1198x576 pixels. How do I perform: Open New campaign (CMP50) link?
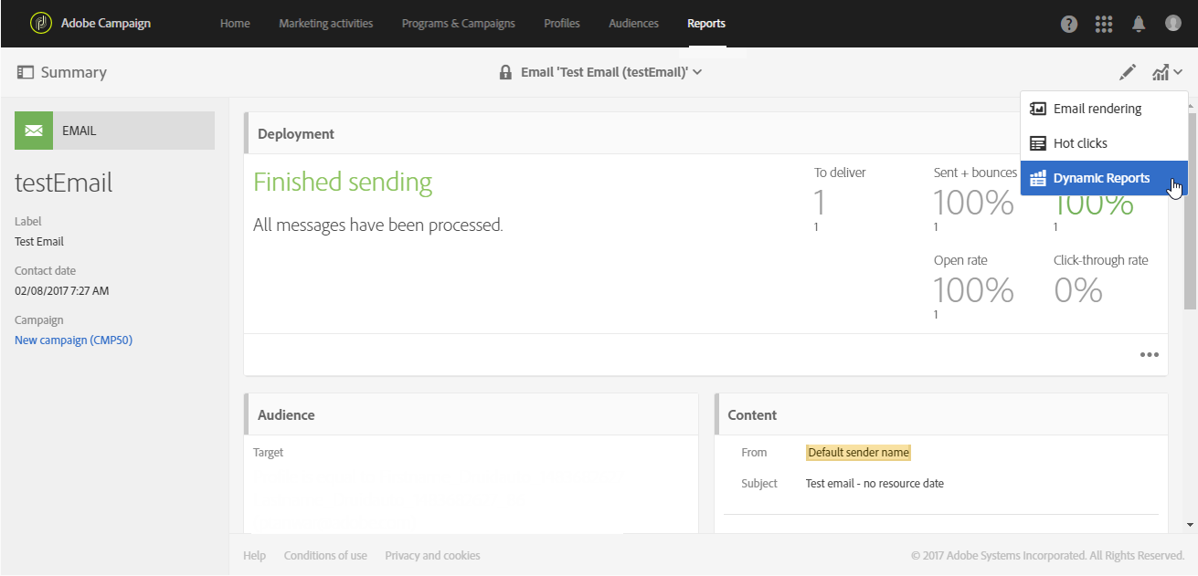click(74, 340)
